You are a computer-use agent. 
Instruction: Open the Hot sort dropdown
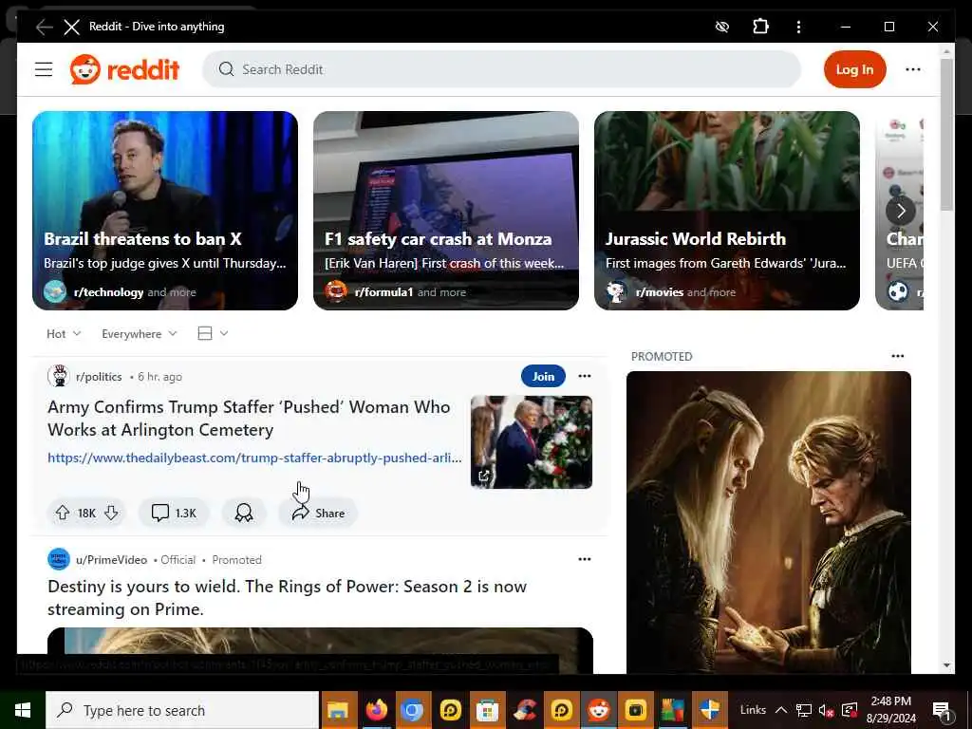tap(64, 333)
